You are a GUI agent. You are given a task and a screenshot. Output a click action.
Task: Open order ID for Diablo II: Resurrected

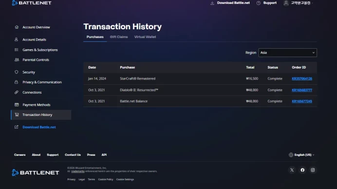click(302, 90)
